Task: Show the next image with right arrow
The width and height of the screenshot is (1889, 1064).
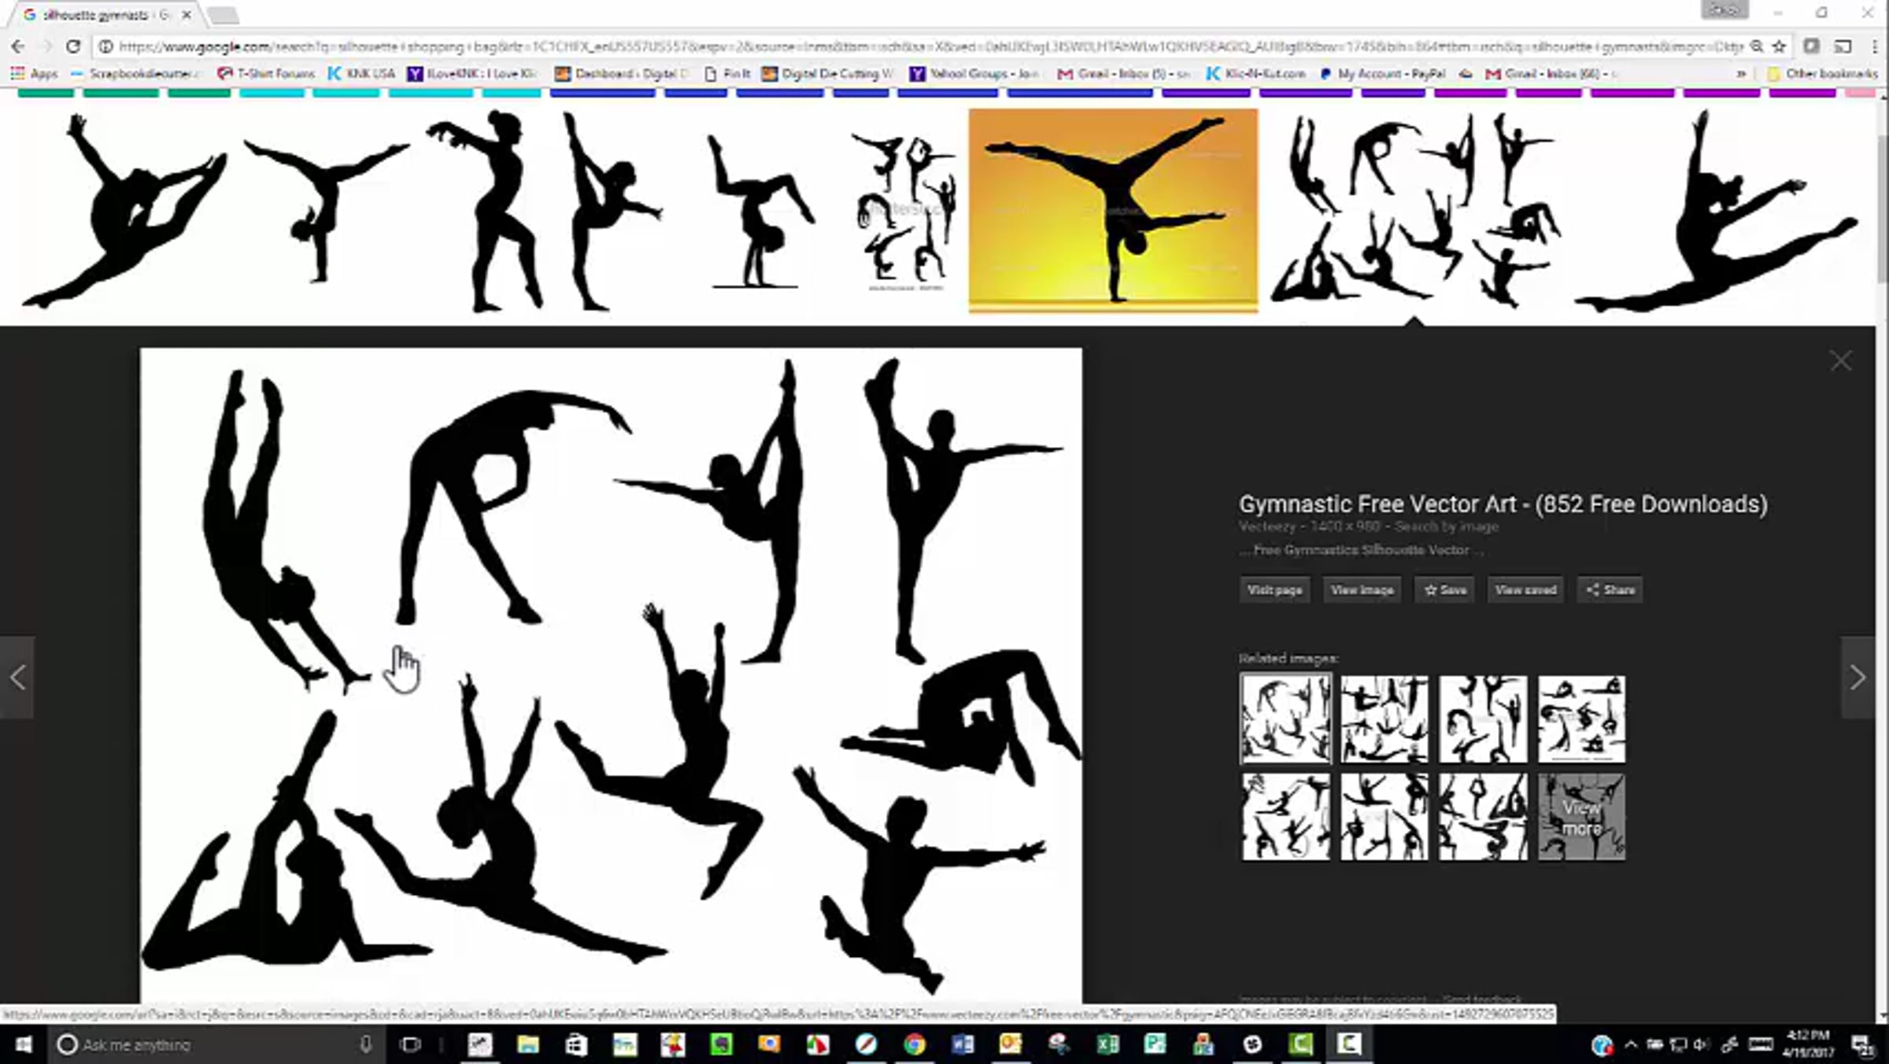Action: tap(1858, 677)
